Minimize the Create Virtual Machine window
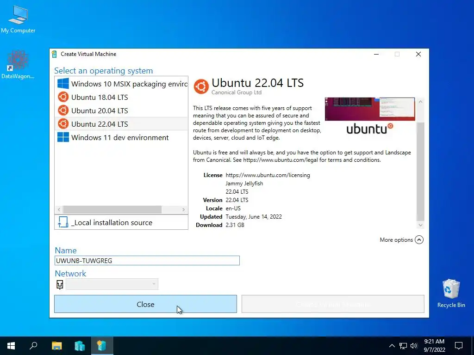Viewport: 474px width, 355px height. click(x=376, y=54)
